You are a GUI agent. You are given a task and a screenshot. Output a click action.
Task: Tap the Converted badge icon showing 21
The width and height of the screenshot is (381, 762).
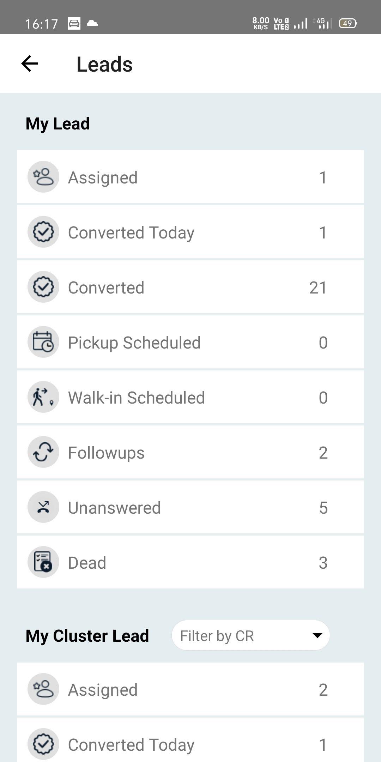[x=43, y=287]
